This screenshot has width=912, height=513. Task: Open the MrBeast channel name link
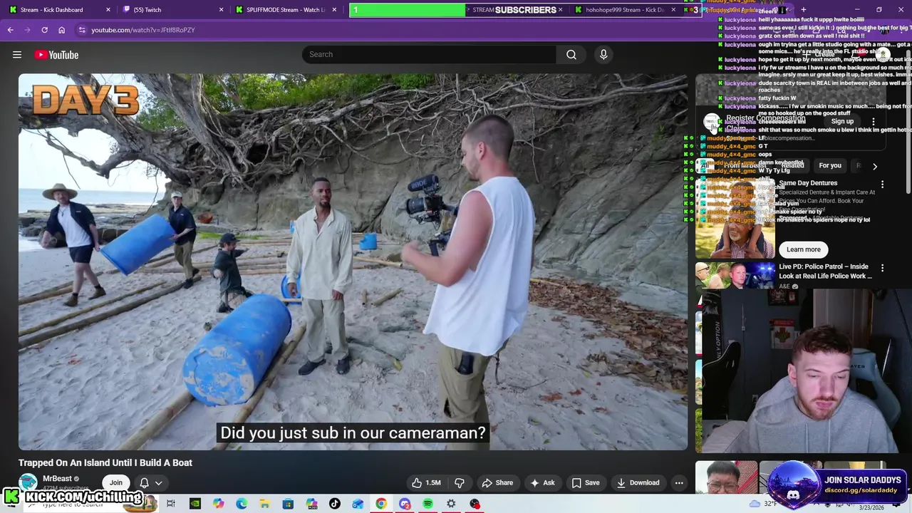57,479
